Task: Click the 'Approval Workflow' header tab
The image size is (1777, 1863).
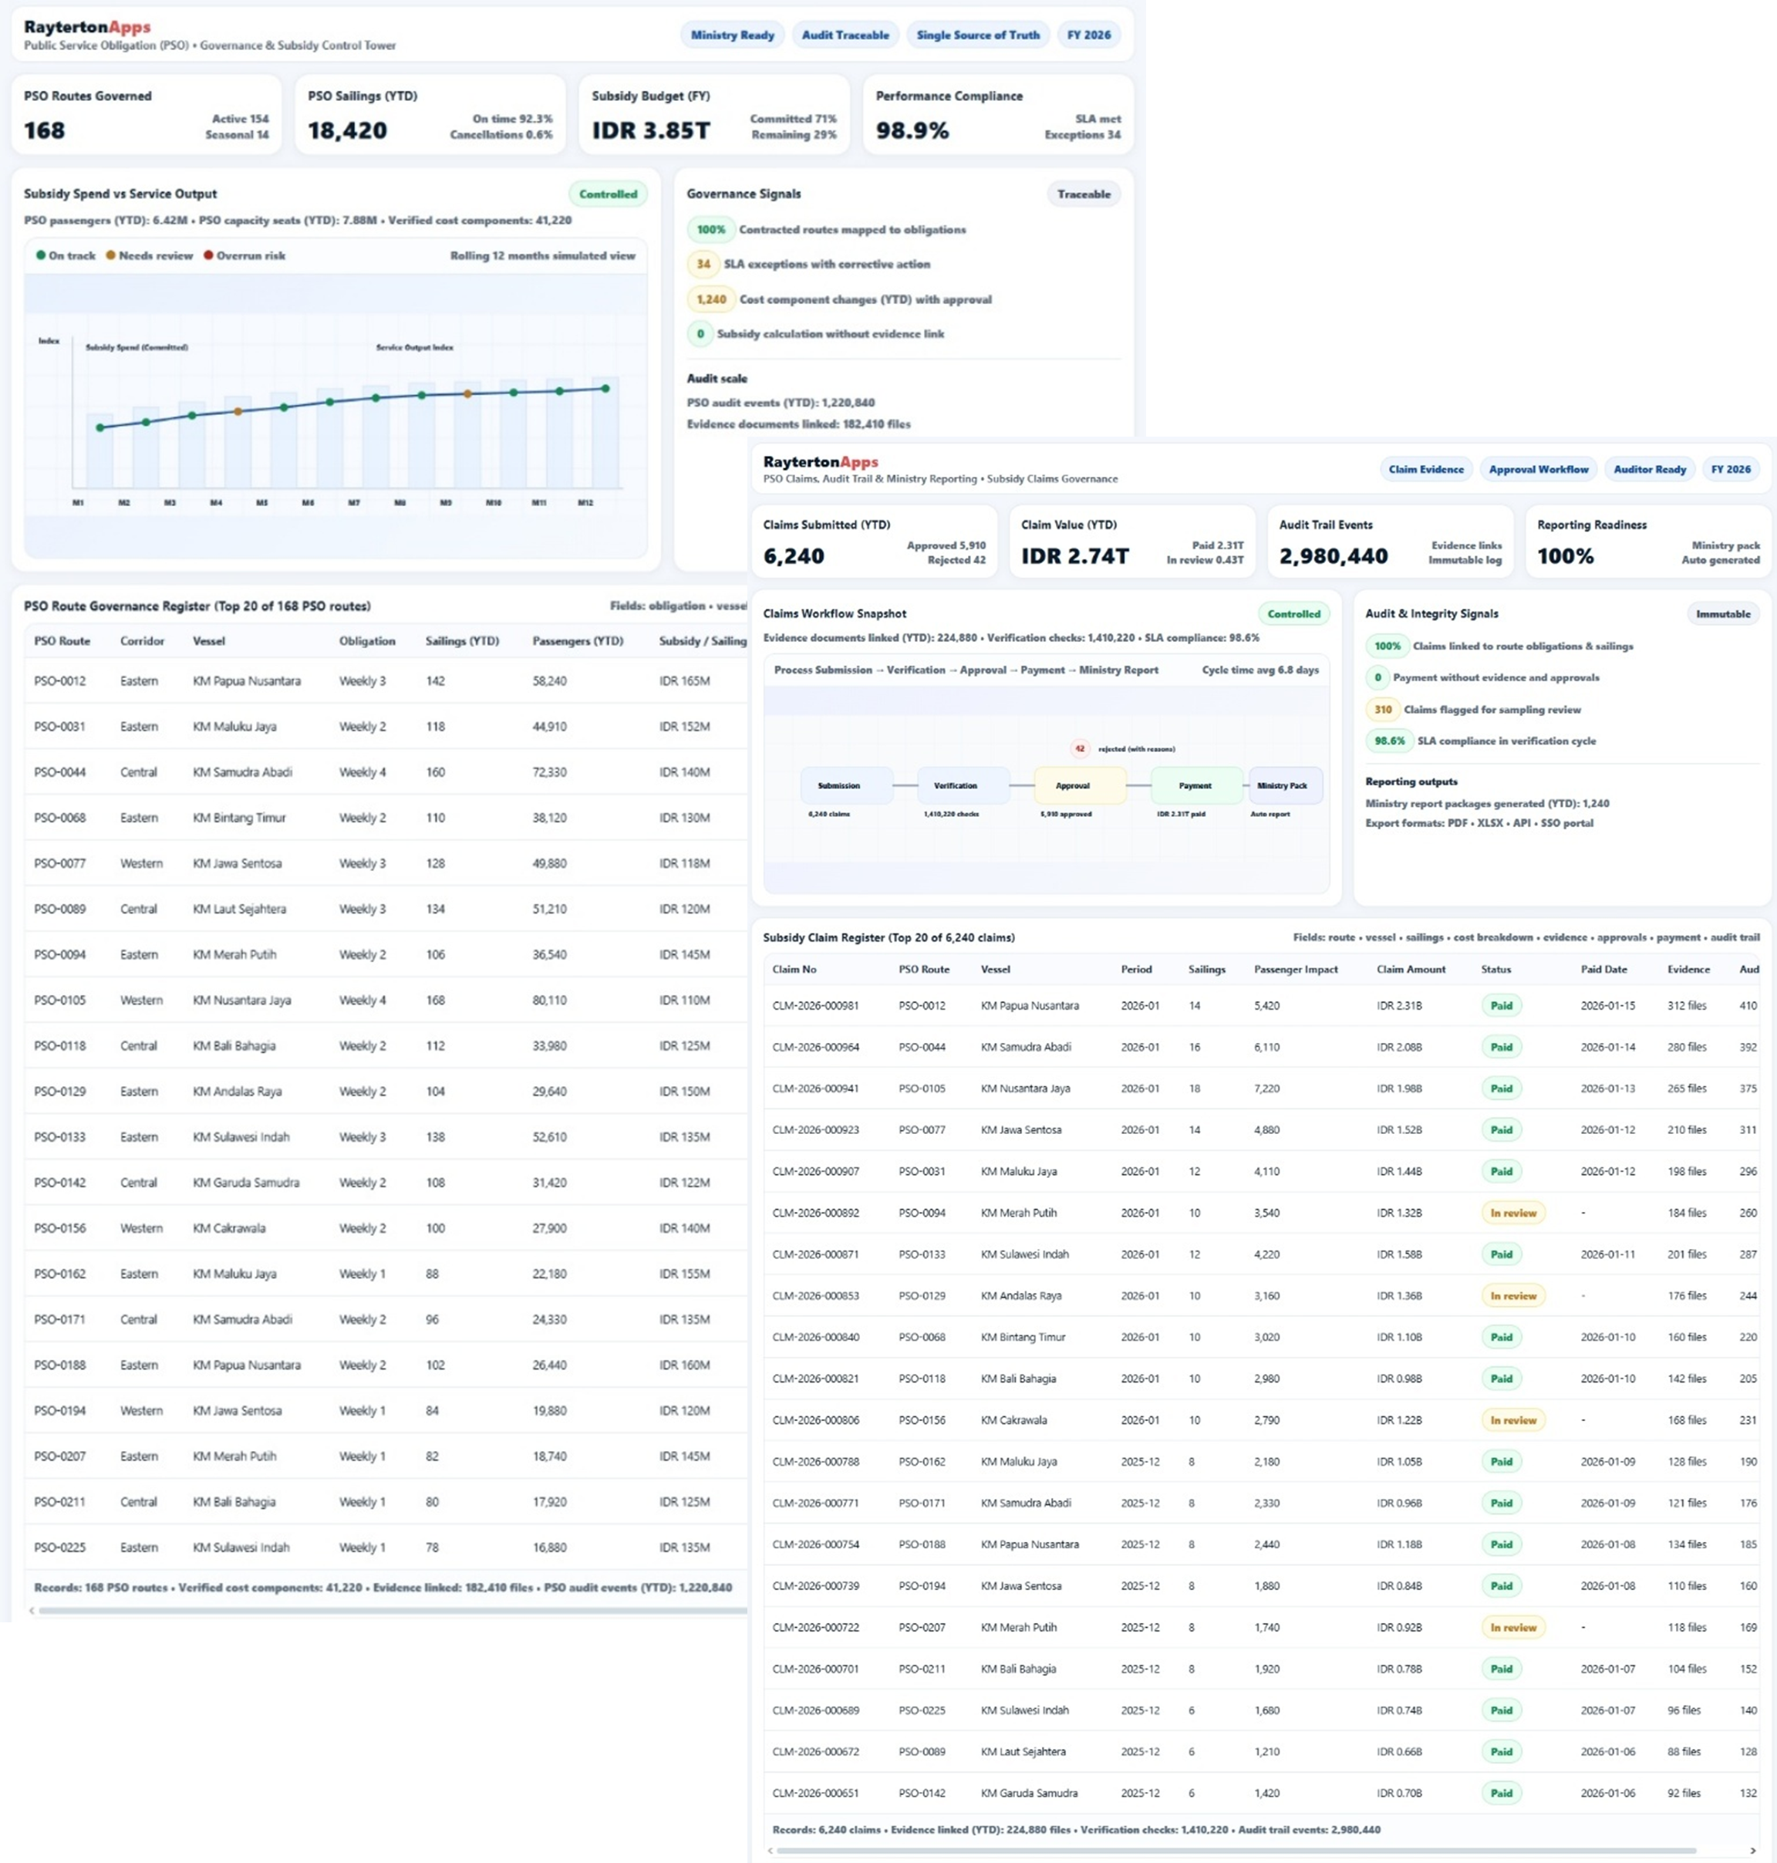Action: pos(1539,469)
